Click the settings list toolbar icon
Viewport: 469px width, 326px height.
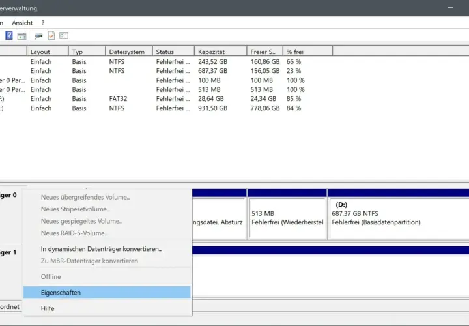click(64, 36)
